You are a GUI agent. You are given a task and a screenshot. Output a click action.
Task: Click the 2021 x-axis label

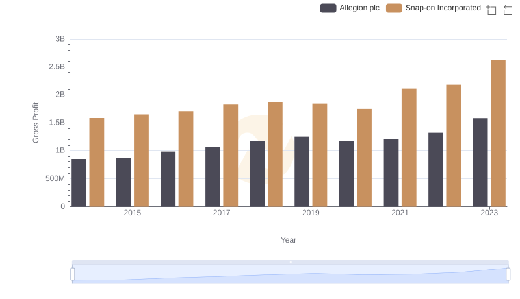pyautogui.click(x=400, y=213)
